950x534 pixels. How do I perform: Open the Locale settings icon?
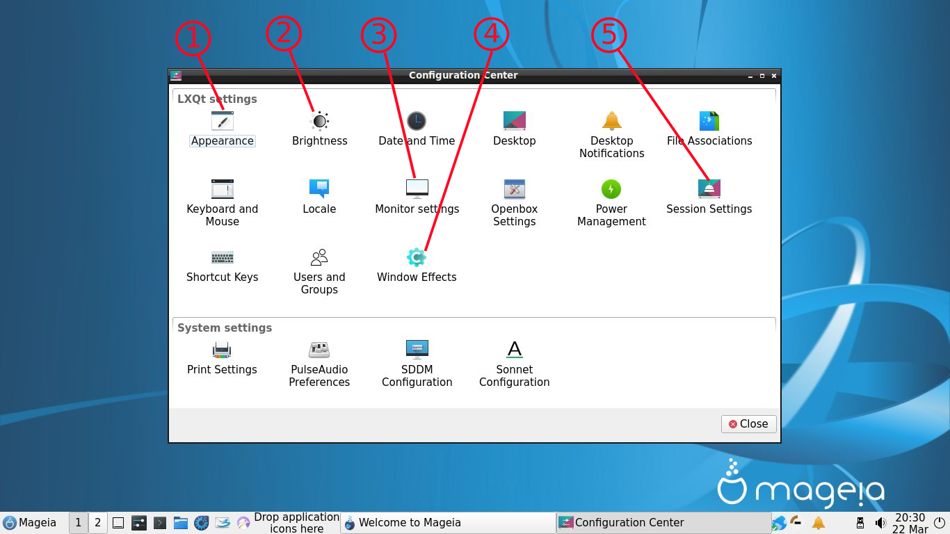tap(319, 189)
